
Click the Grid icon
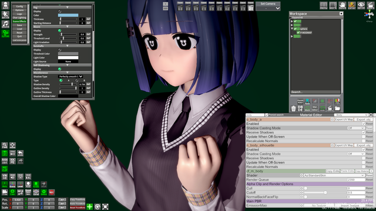tap(36, 192)
